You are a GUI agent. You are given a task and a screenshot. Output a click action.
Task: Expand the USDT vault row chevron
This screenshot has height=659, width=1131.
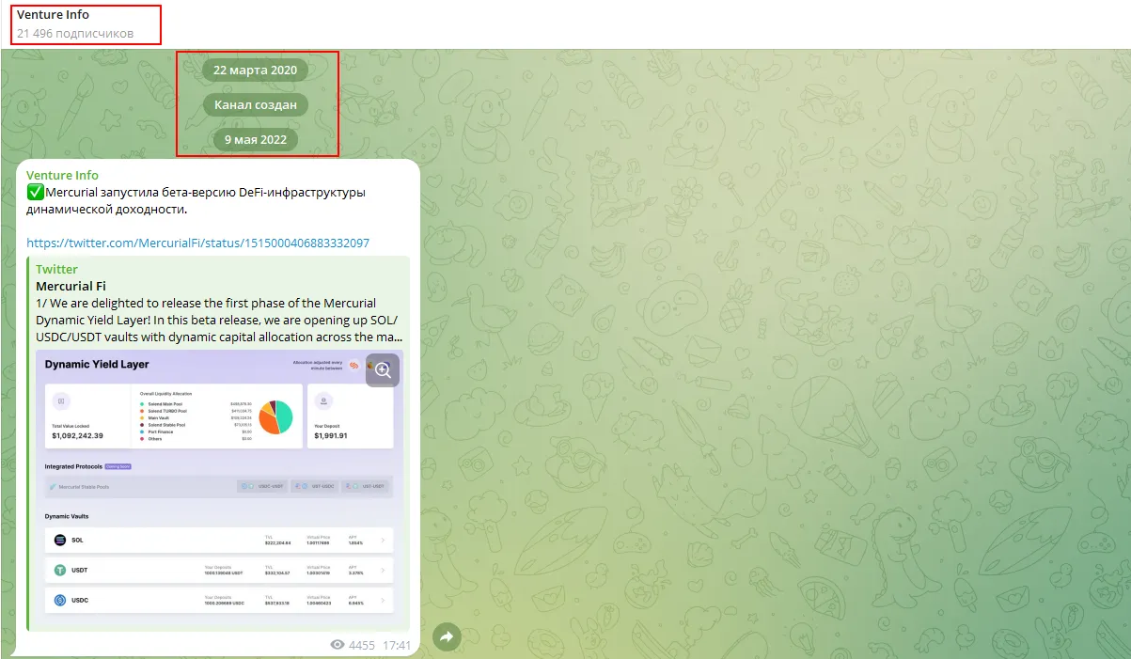[383, 570]
